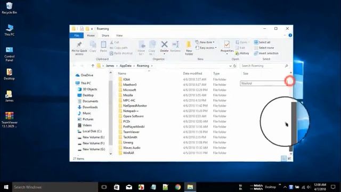341x192 pixels.
Task: Open Explorer Help question mark icon
Action: point(290,35)
